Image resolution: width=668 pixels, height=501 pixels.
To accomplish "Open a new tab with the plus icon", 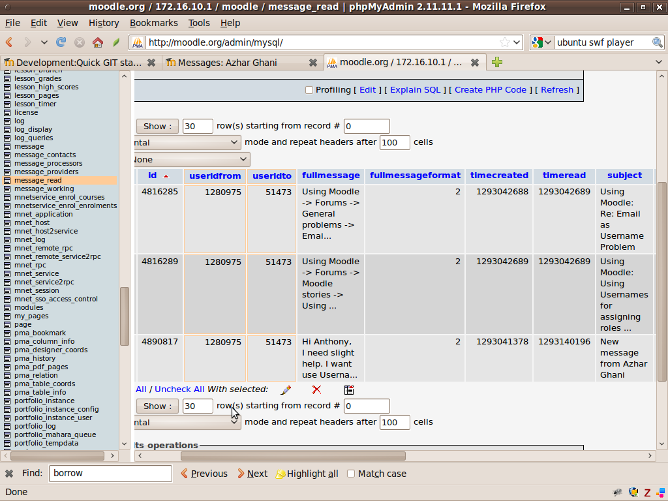I will tap(496, 62).
